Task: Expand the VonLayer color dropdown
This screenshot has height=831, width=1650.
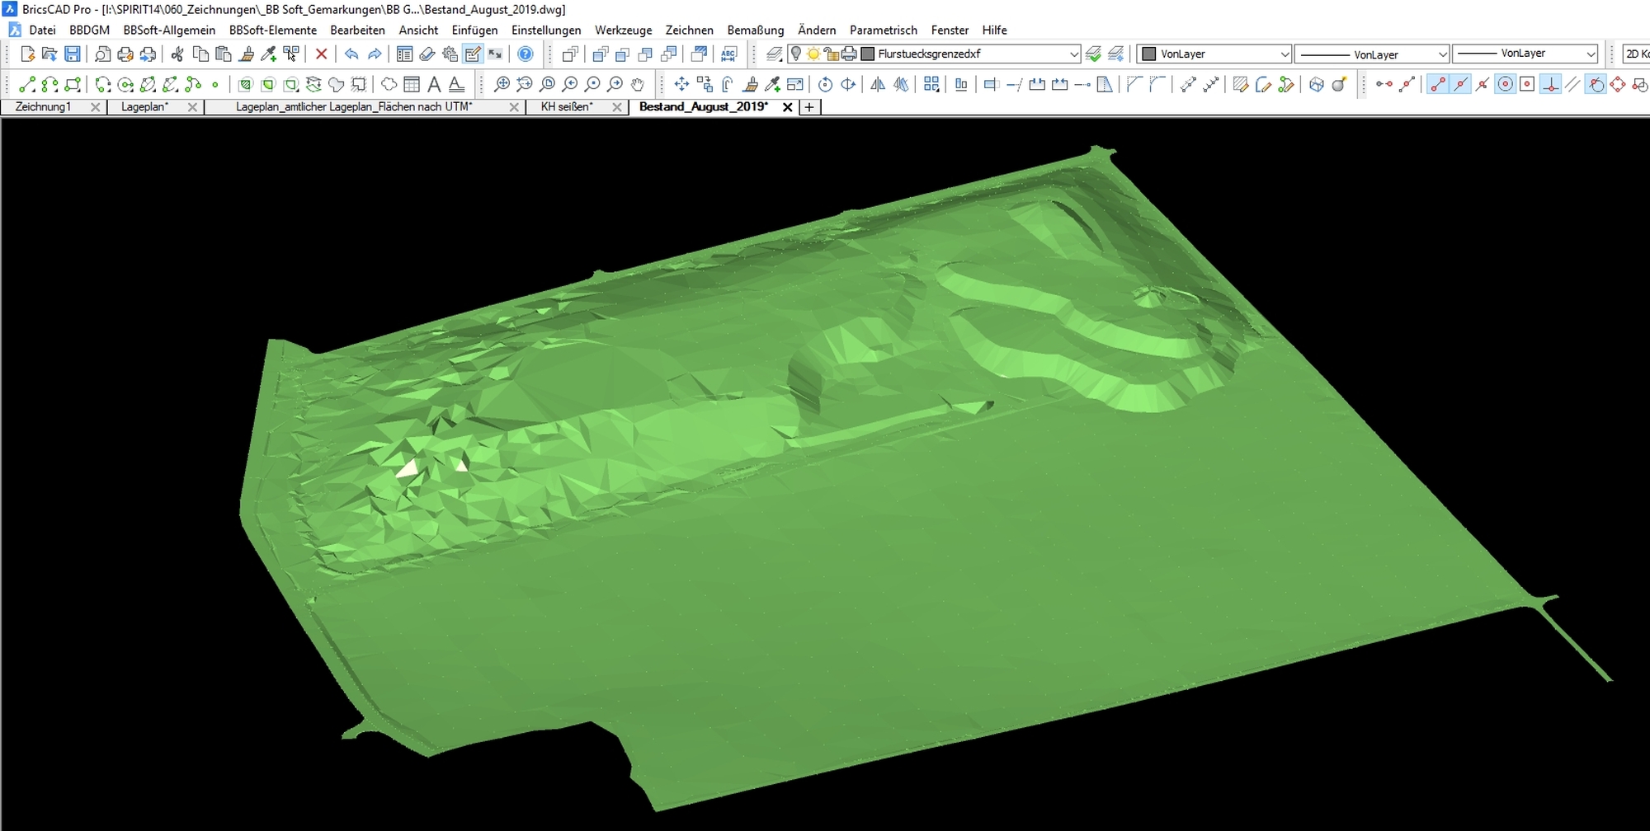Action: [x=1284, y=54]
